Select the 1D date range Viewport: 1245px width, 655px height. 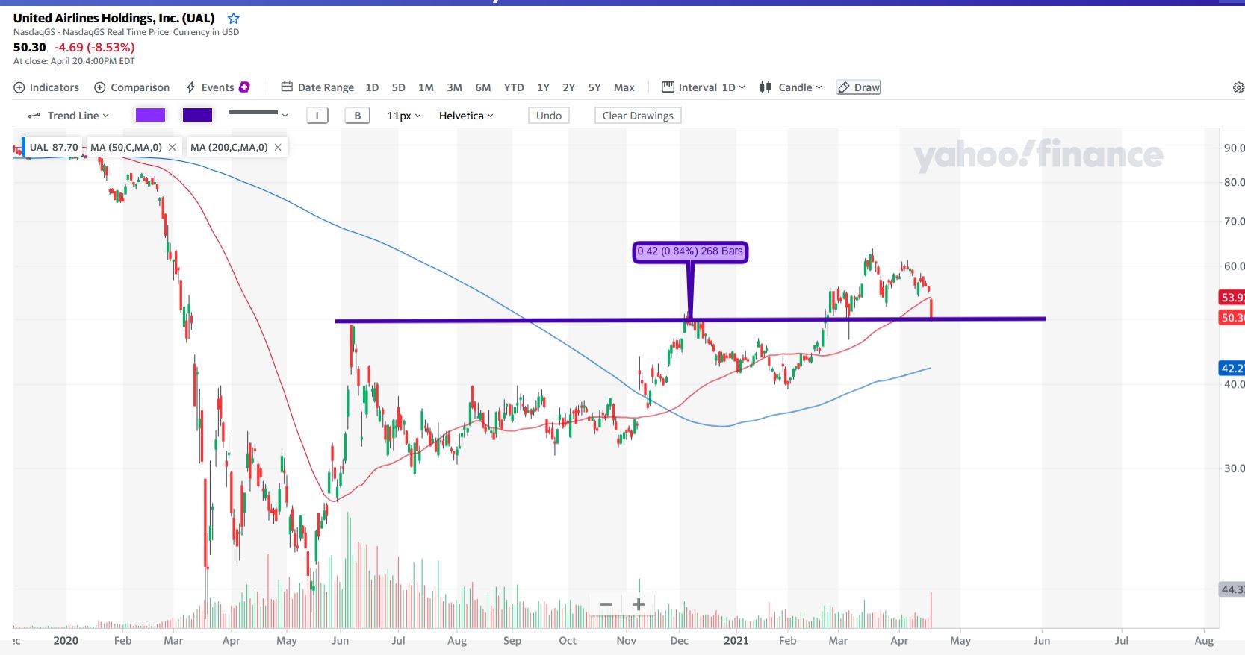coord(372,87)
